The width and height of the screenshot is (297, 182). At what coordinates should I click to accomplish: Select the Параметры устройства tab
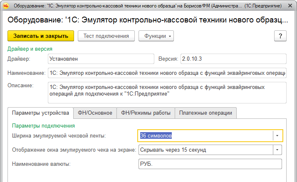40,113
